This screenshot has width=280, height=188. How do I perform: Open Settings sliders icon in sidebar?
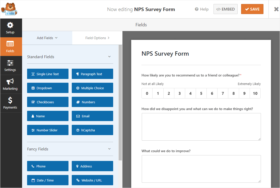[10, 63]
